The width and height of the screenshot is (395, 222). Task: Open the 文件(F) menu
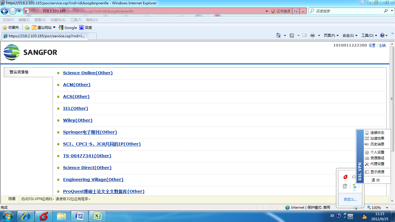coord(8,20)
